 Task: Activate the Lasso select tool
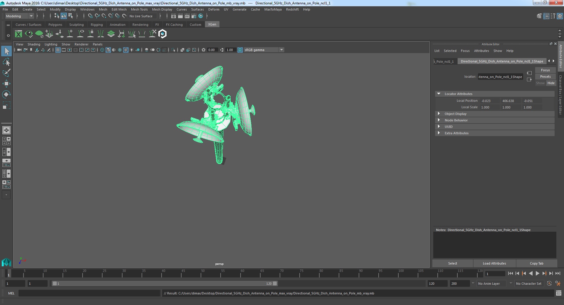tap(6, 62)
